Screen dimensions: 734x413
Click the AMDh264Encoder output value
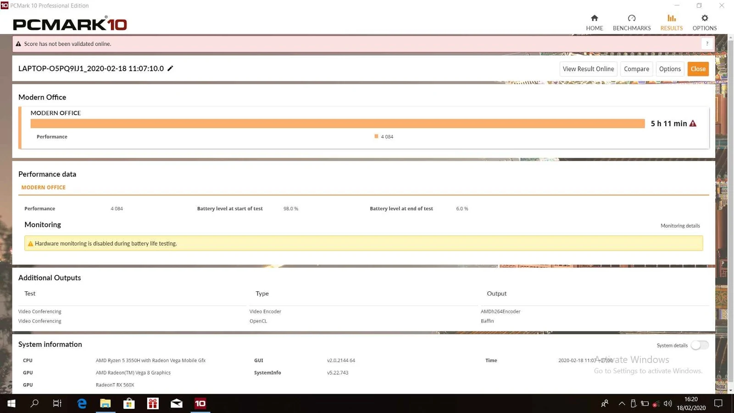click(500, 312)
